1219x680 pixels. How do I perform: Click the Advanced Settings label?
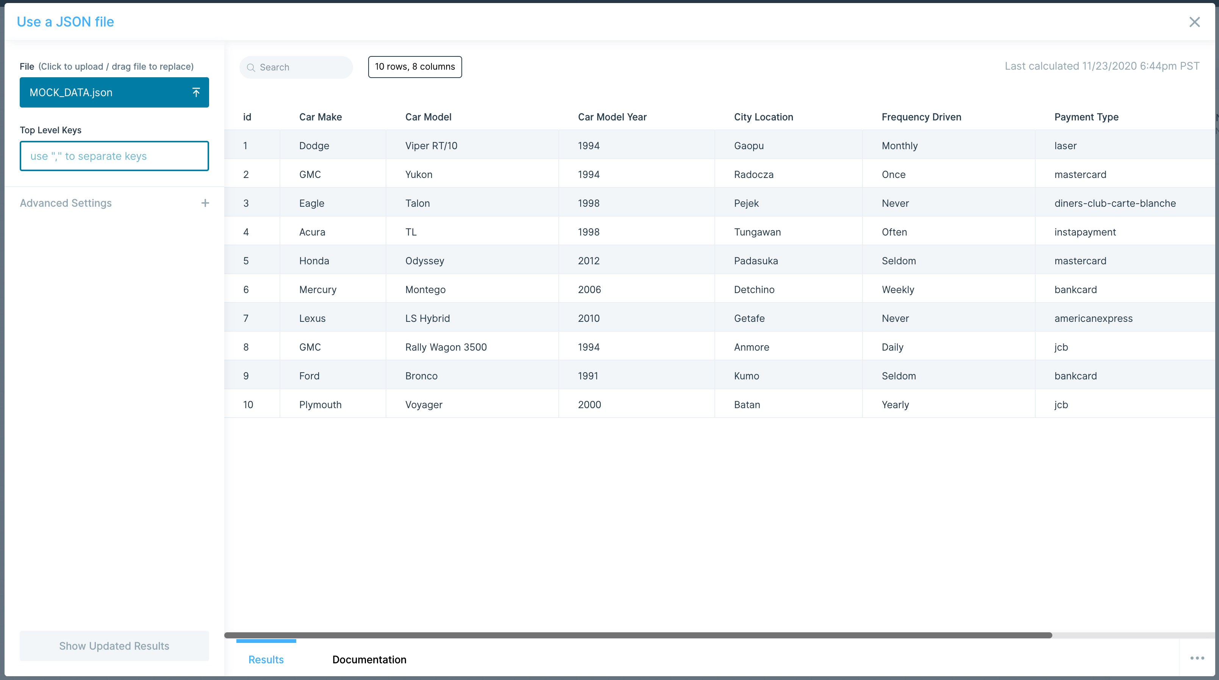tap(66, 203)
